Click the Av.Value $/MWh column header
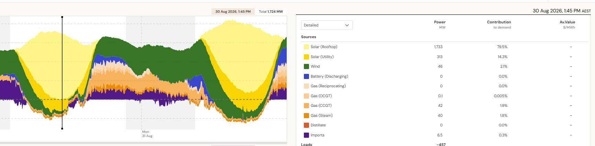Viewport: 595px width, 146px height. [x=567, y=24]
